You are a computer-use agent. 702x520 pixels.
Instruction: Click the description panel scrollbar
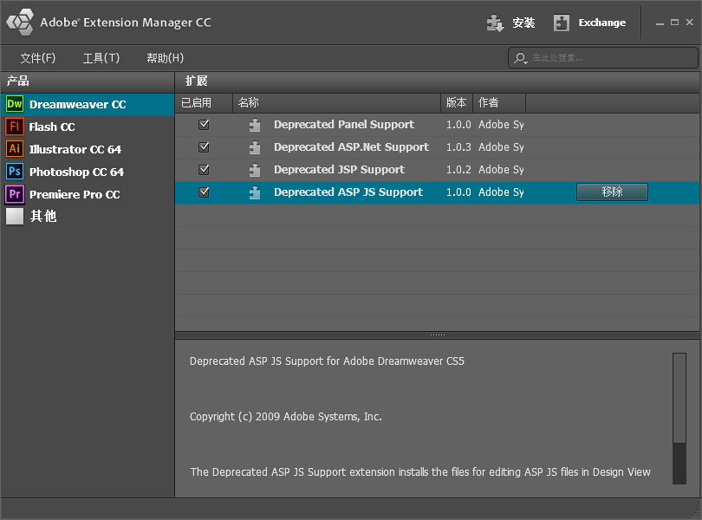click(x=679, y=419)
